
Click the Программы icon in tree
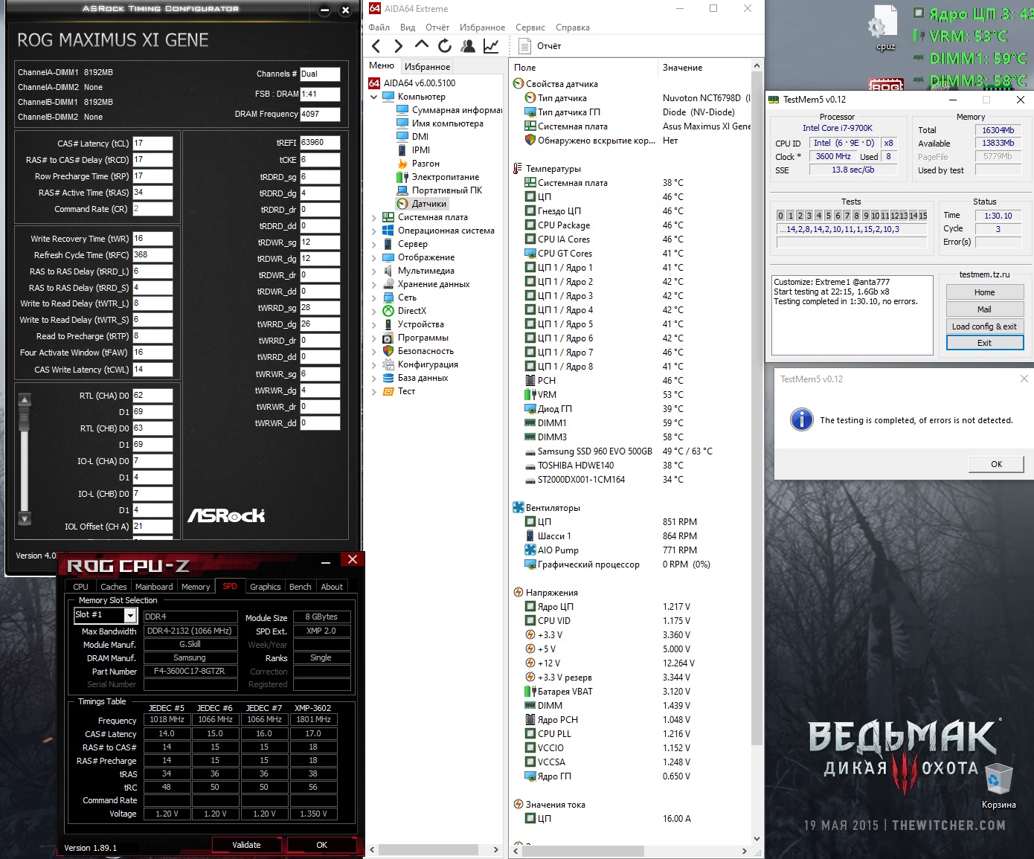click(388, 338)
